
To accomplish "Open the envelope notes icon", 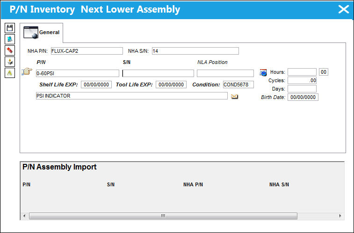I will (234, 97).
